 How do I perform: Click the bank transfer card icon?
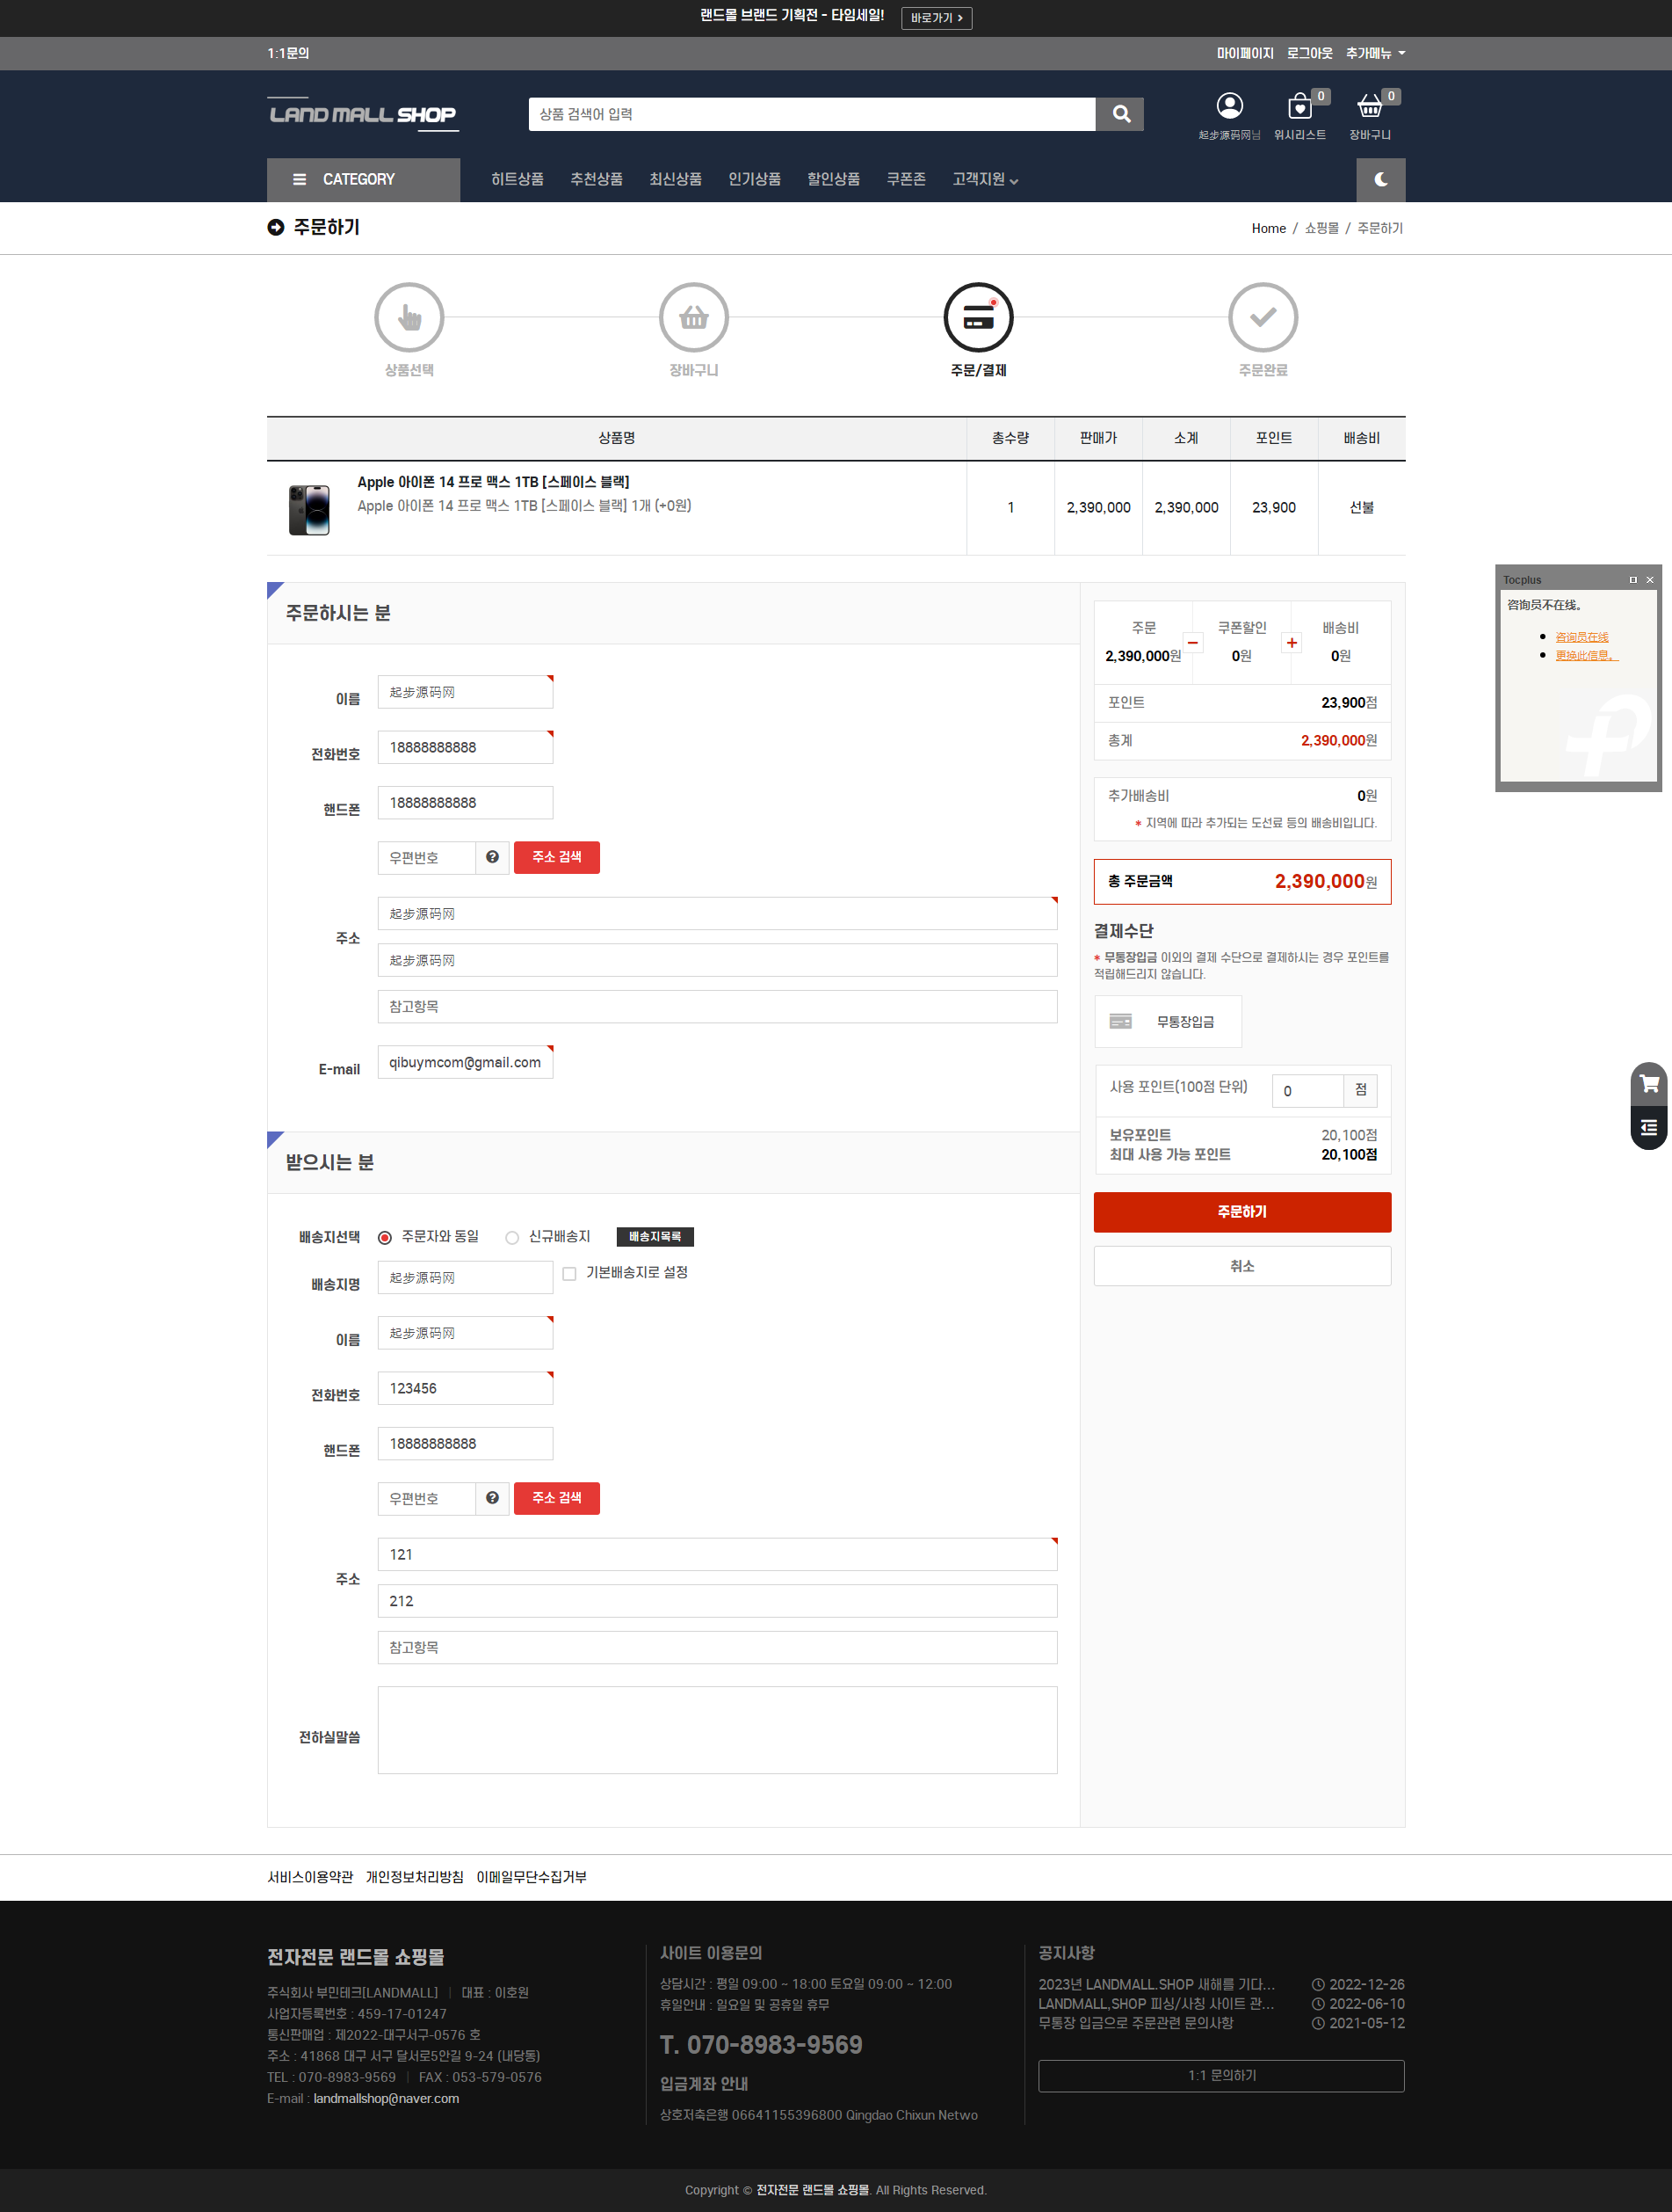pos(1120,1021)
